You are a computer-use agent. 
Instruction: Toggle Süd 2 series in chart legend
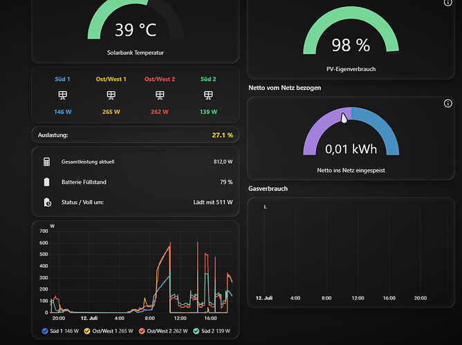click(x=211, y=331)
